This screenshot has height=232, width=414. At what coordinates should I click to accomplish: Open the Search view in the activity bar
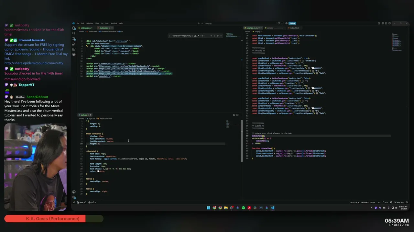tap(74, 33)
